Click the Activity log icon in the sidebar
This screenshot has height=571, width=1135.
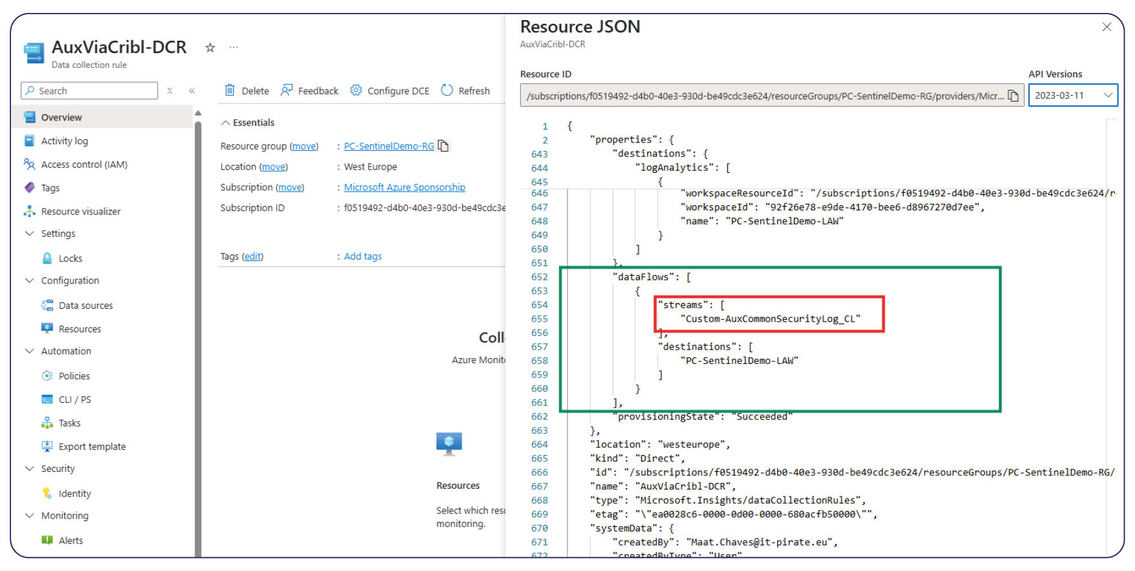coord(29,140)
